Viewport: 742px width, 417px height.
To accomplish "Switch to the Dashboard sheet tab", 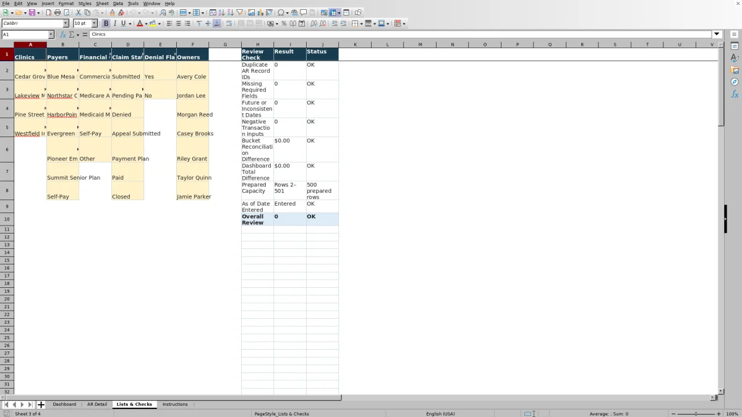I will 64,405.
